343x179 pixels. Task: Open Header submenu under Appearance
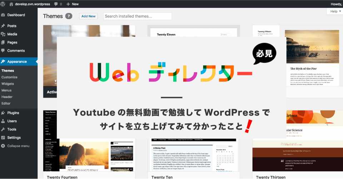click(x=7, y=97)
